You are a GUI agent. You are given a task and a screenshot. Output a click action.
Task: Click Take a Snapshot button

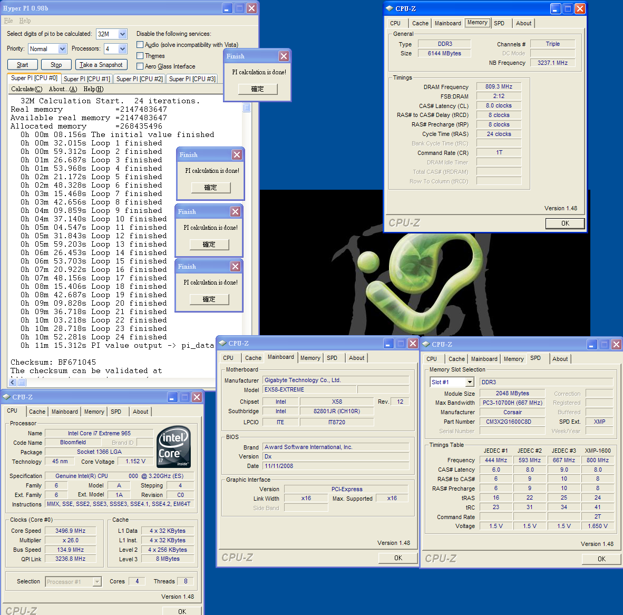coord(101,65)
